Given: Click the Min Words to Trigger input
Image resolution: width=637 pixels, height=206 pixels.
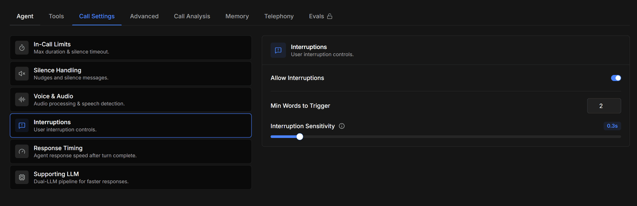Looking at the screenshot, I should (x=604, y=106).
